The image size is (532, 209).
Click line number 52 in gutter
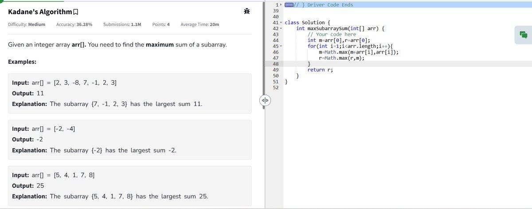[275, 87]
